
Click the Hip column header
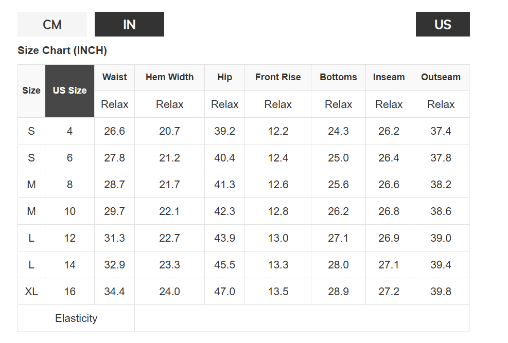(224, 77)
